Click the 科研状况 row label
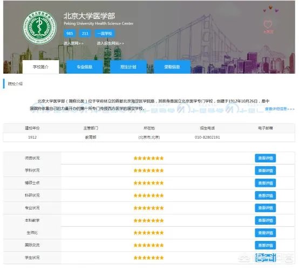This screenshot has width=299, height=268. [32, 195]
